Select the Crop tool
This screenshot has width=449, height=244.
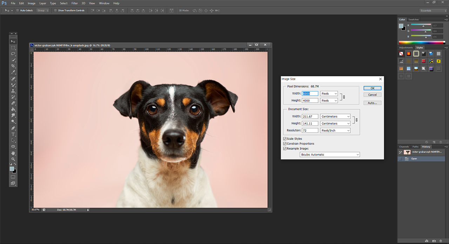pos(13,66)
